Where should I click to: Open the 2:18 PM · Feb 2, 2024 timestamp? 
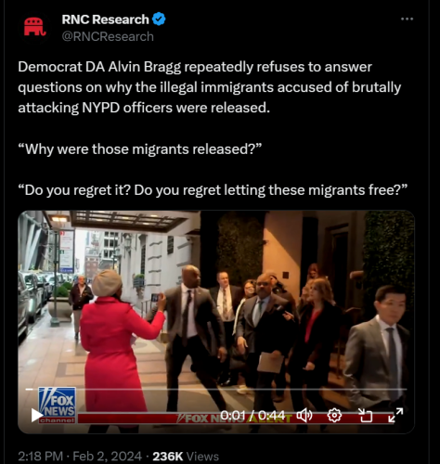[80, 457]
